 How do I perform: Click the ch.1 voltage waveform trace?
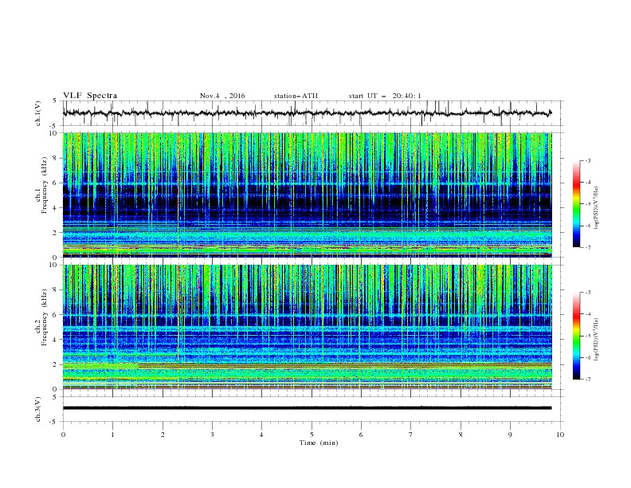click(x=307, y=113)
